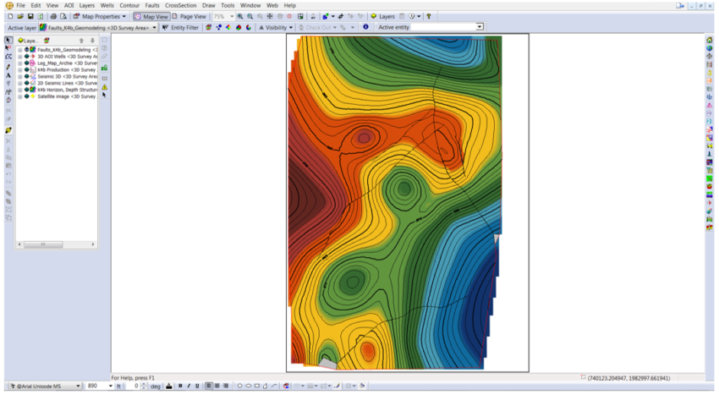Open the File menu
Image resolution: width=719 pixels, height=395 pixels.
click(x=20, y=6)
